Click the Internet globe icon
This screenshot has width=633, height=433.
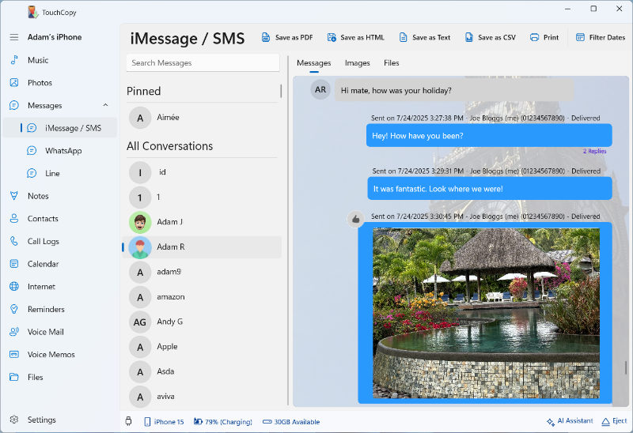[14, 286]
